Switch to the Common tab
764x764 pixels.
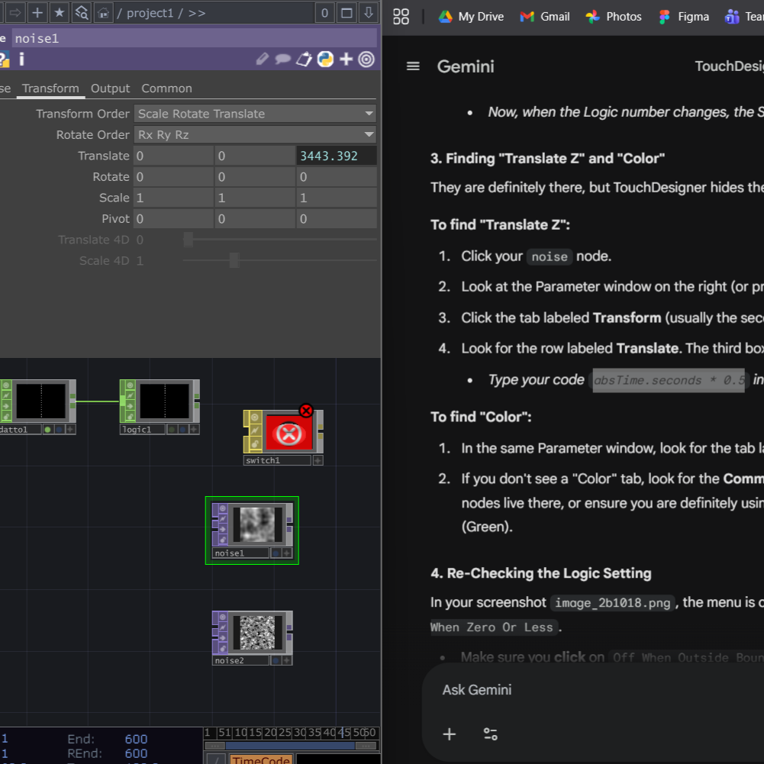point(166,88)
